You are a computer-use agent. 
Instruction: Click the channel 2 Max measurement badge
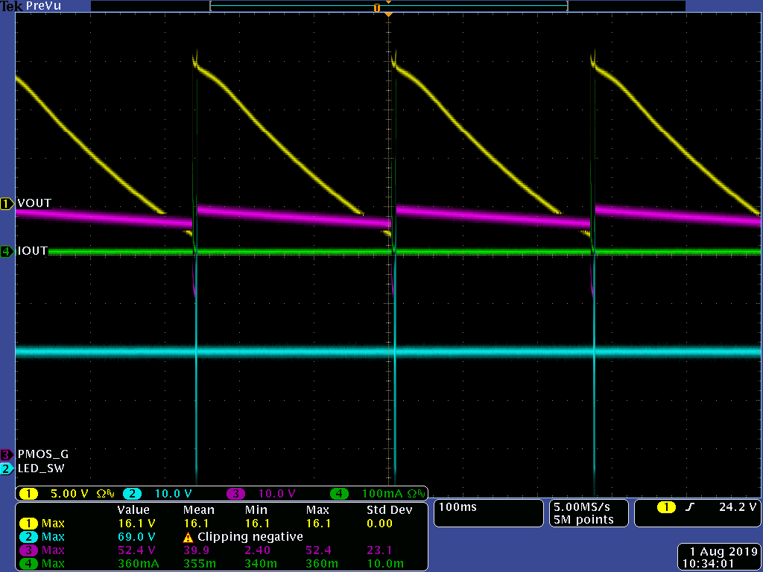pos(29,537)
